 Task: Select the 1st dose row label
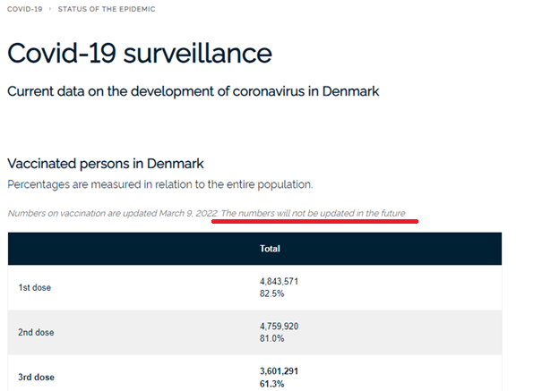35,287
